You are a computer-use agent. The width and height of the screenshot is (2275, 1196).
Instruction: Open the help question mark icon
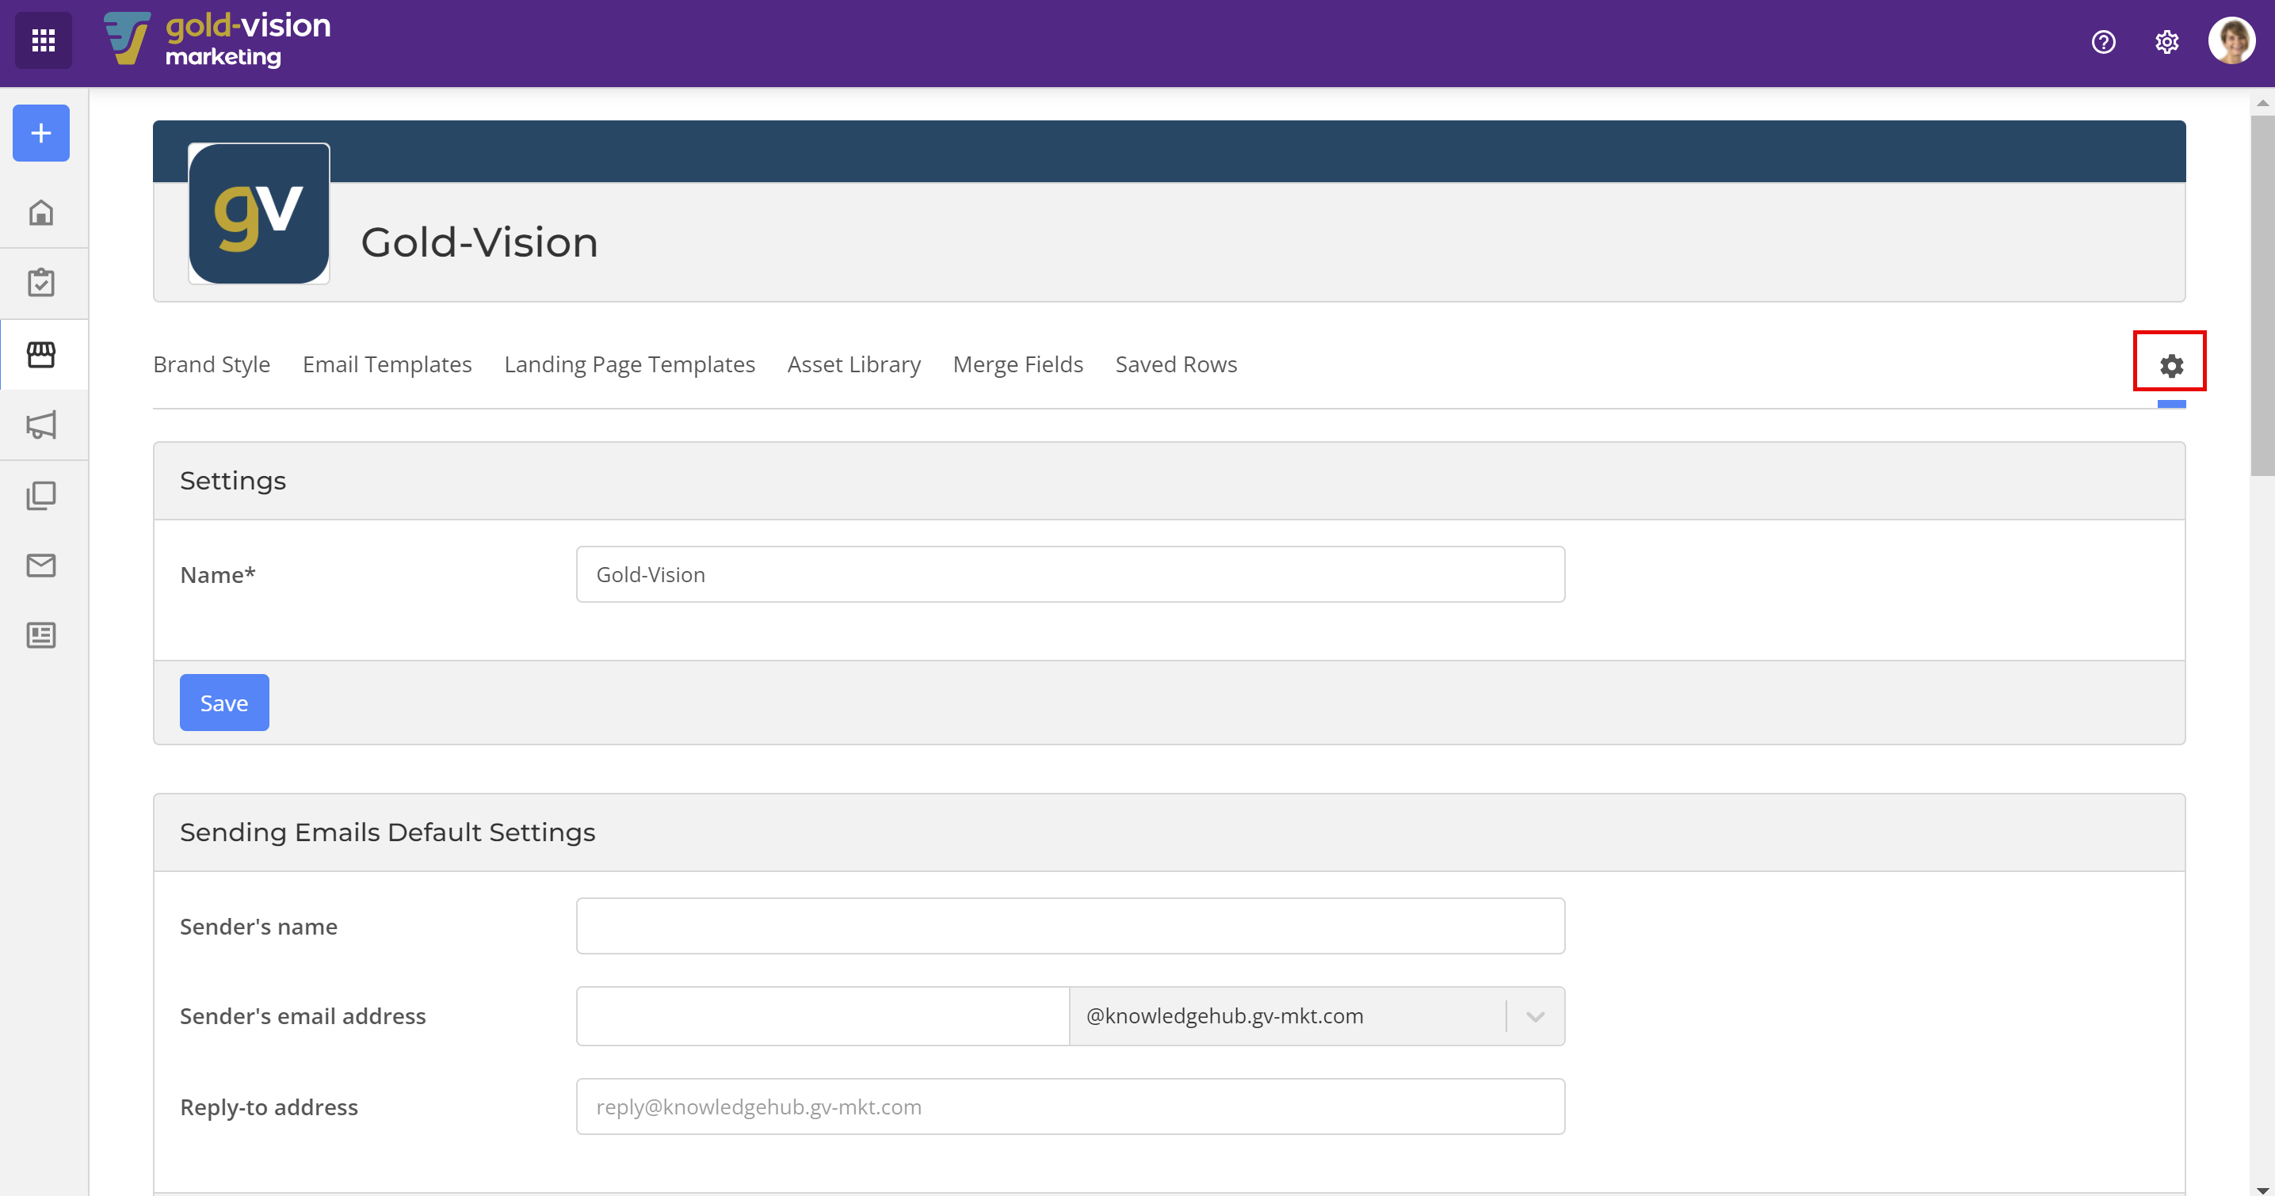pos(2103,41)
